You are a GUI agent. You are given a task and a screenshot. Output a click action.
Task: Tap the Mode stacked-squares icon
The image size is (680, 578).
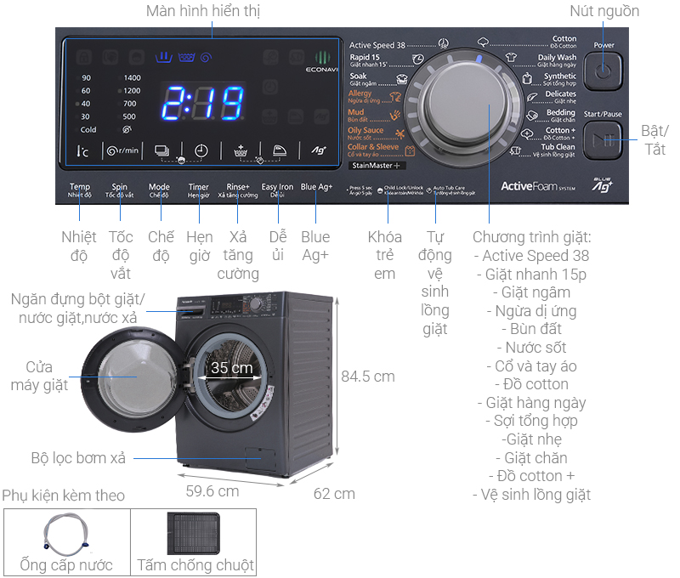click(161, 150)
